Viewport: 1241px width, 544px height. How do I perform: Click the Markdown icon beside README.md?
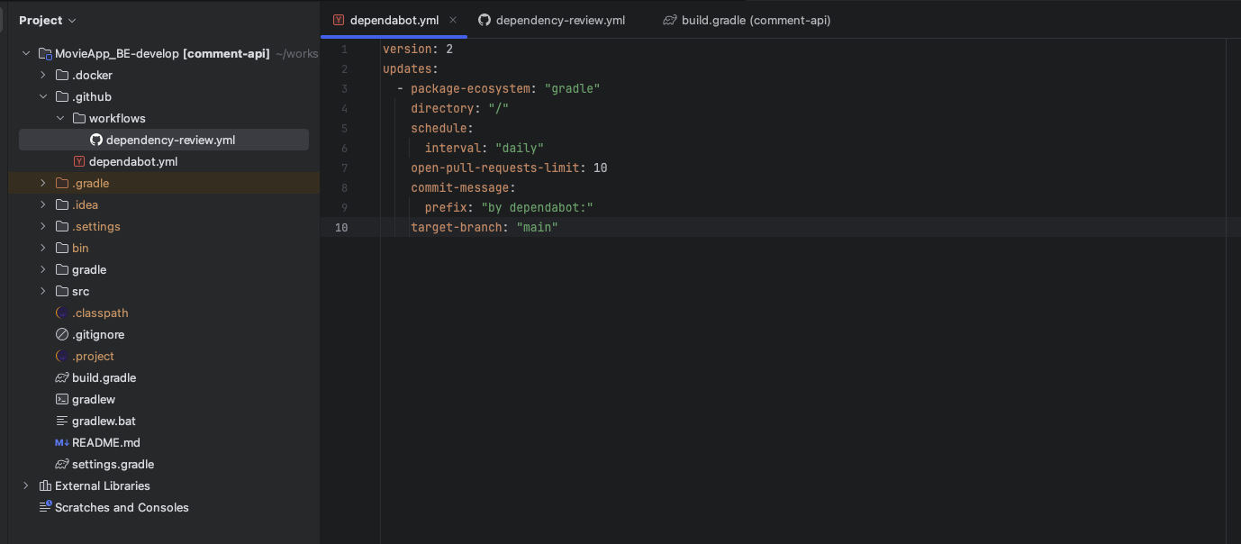tap(60, 442)
